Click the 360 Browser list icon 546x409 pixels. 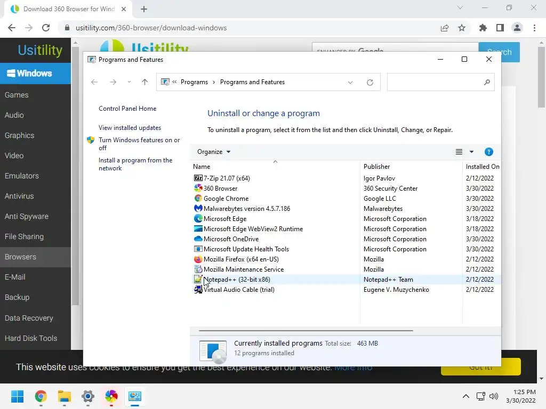tap(198, 188)
